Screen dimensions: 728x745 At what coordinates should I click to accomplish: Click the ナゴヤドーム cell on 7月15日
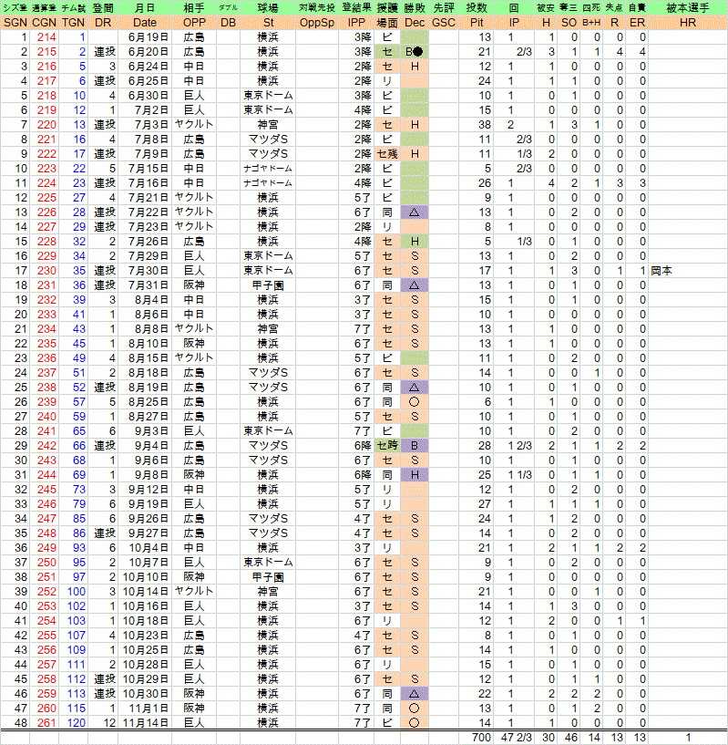coord(268,169)
